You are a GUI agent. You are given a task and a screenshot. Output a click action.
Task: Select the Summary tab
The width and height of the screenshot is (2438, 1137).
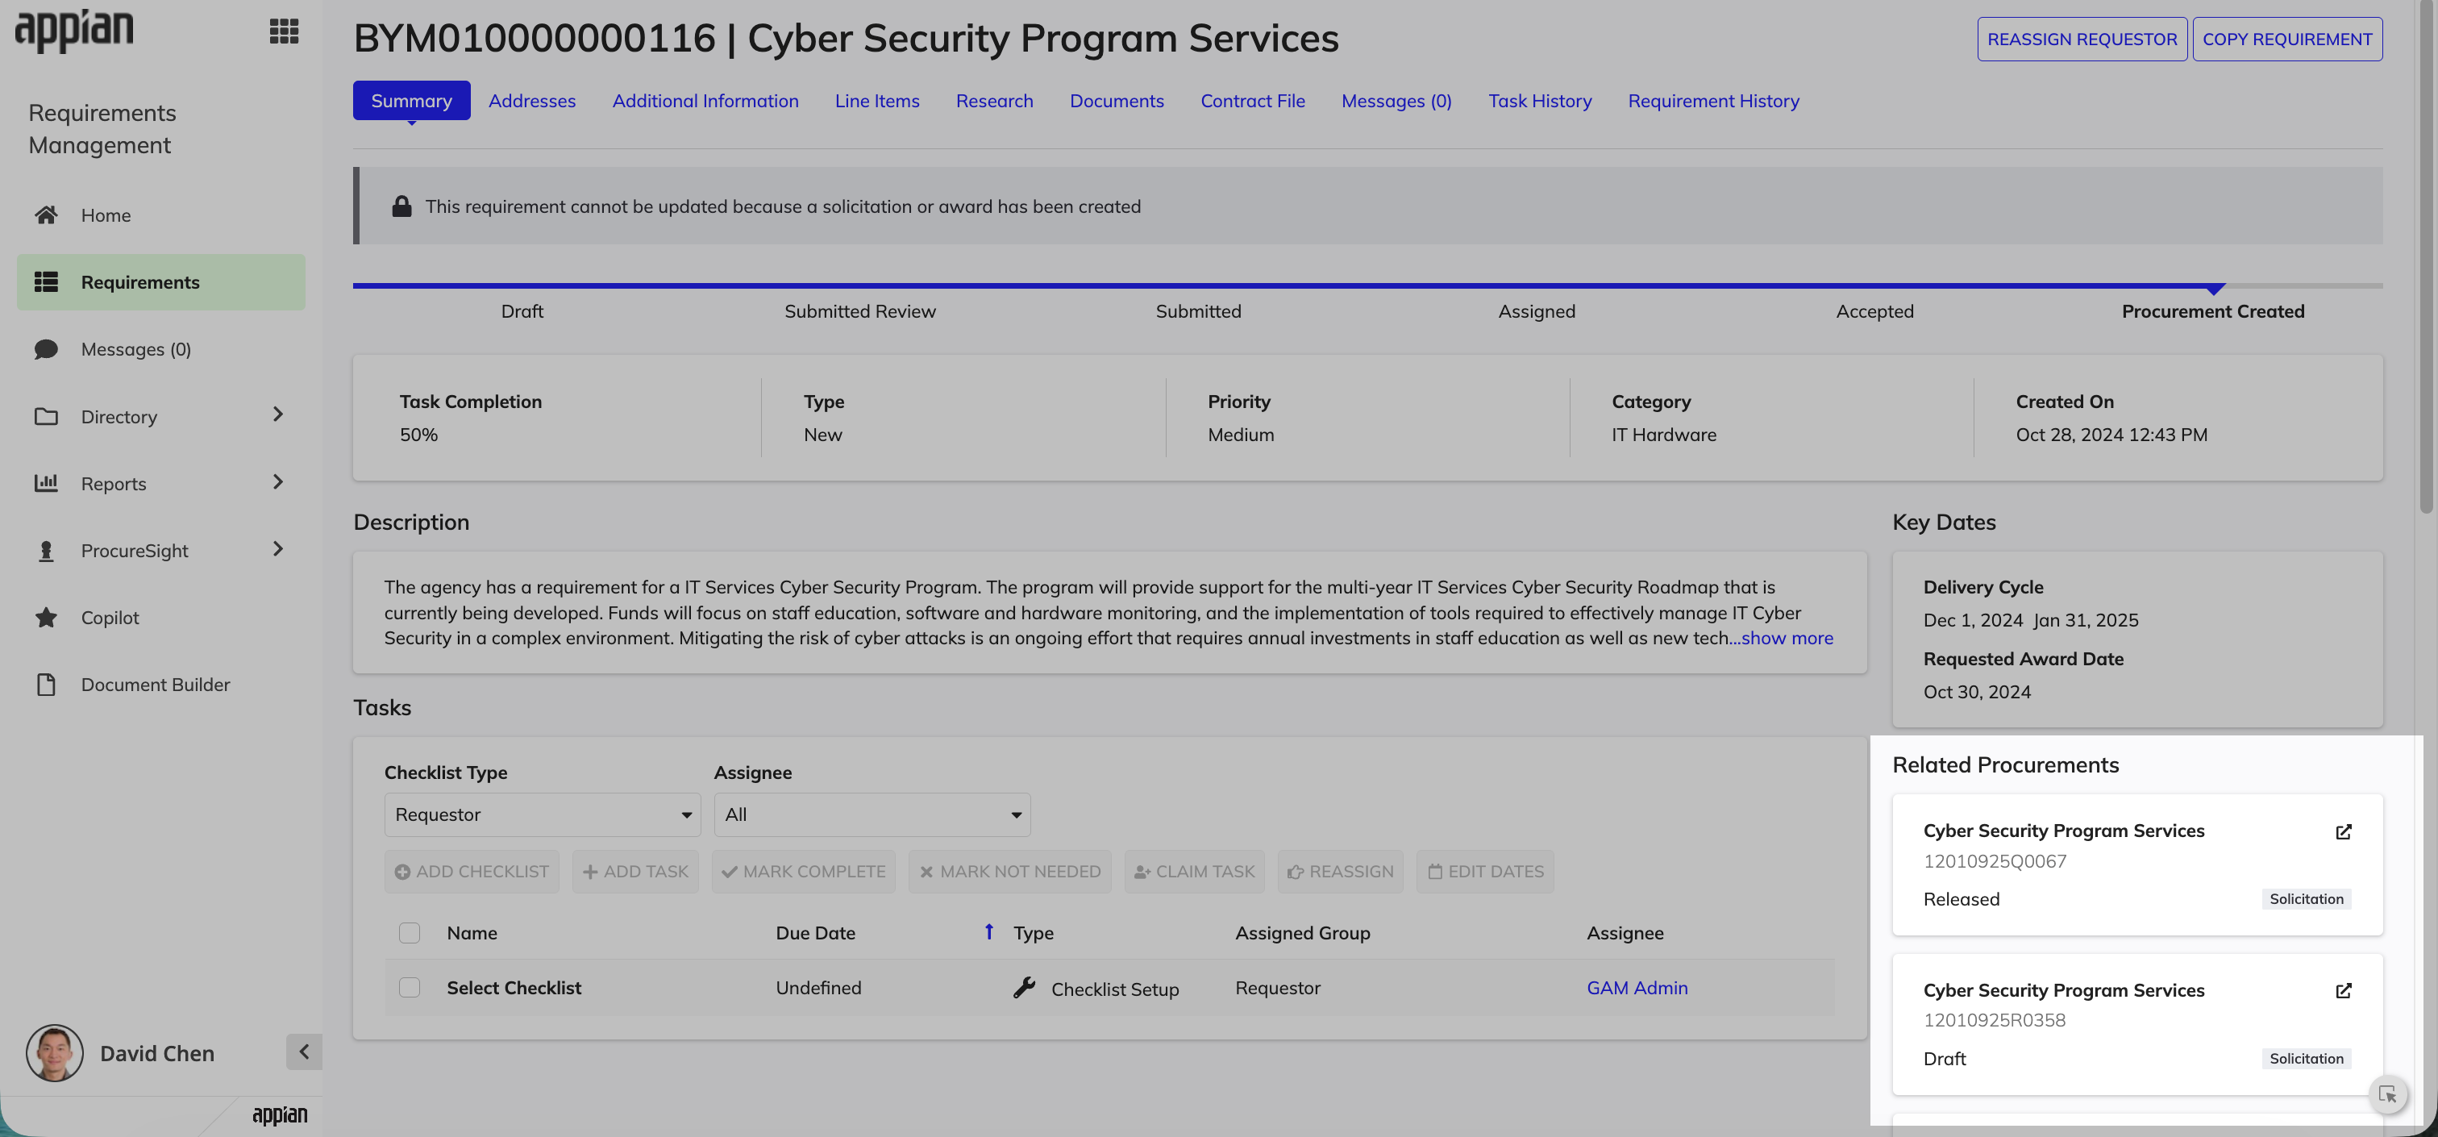(410, 100)
